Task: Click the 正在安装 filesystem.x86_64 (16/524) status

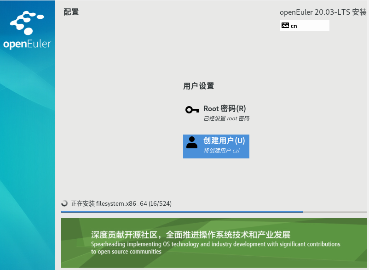Action: click(x=121, y=203)
